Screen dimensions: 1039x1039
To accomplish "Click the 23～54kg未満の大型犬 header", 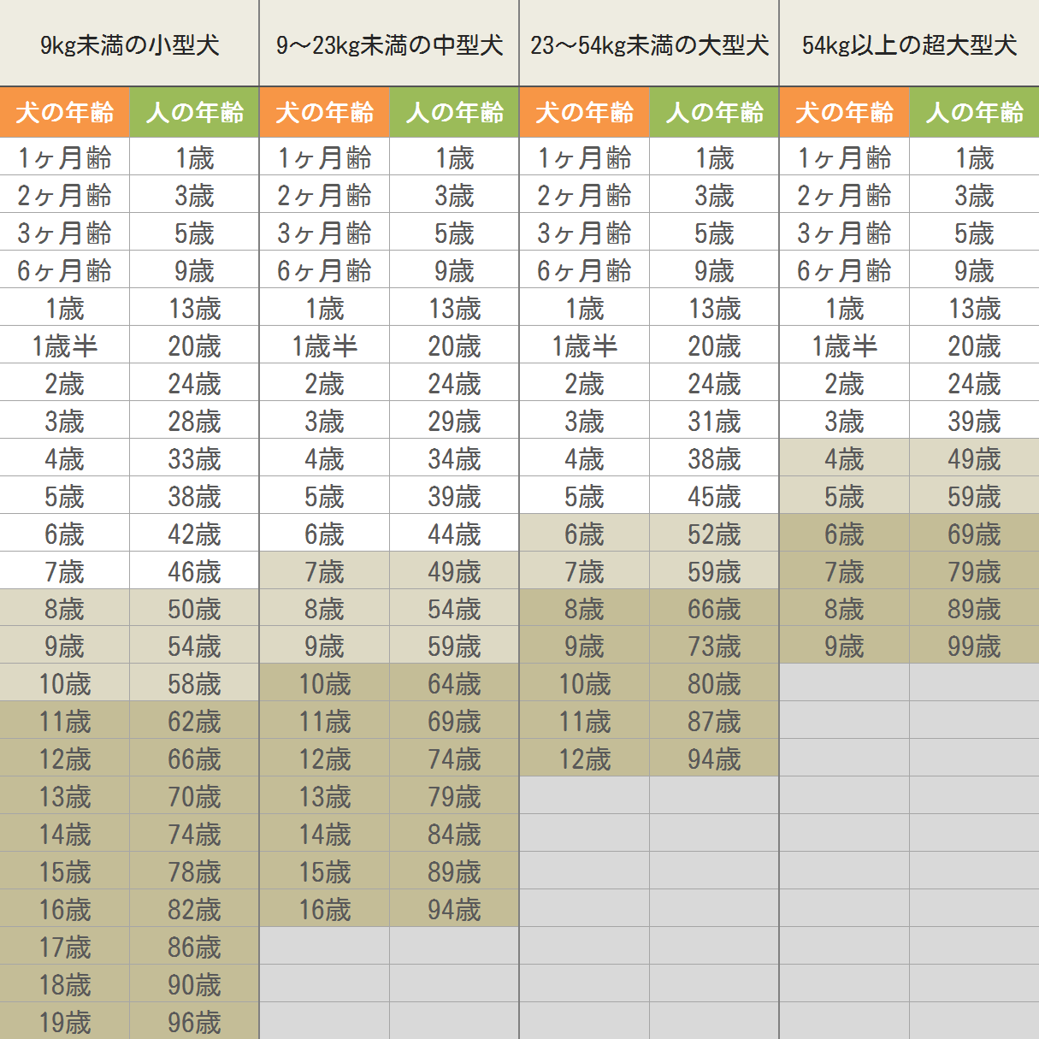I will tap(649, 44).
